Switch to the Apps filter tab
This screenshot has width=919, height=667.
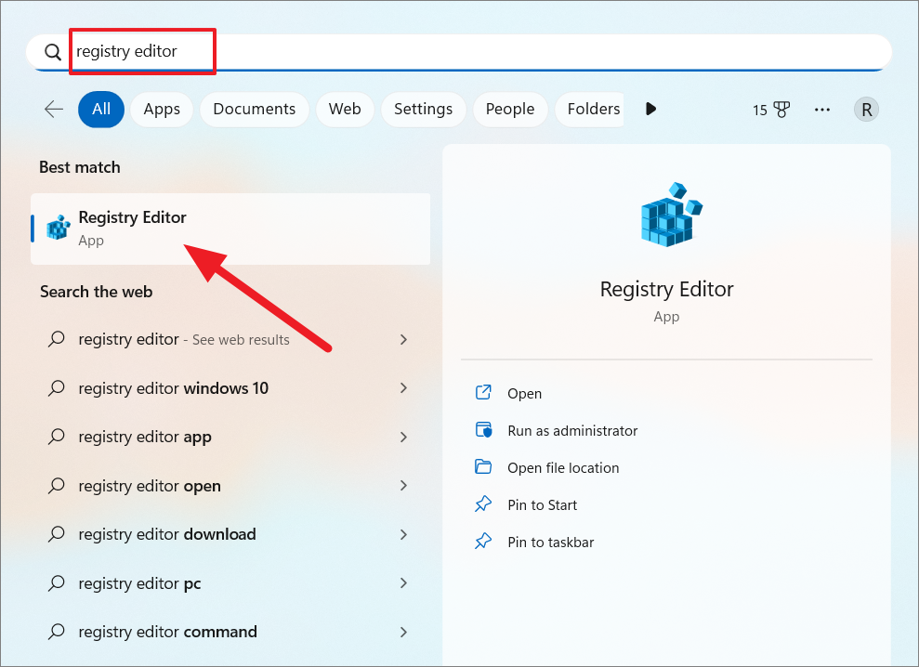(162, 109)
